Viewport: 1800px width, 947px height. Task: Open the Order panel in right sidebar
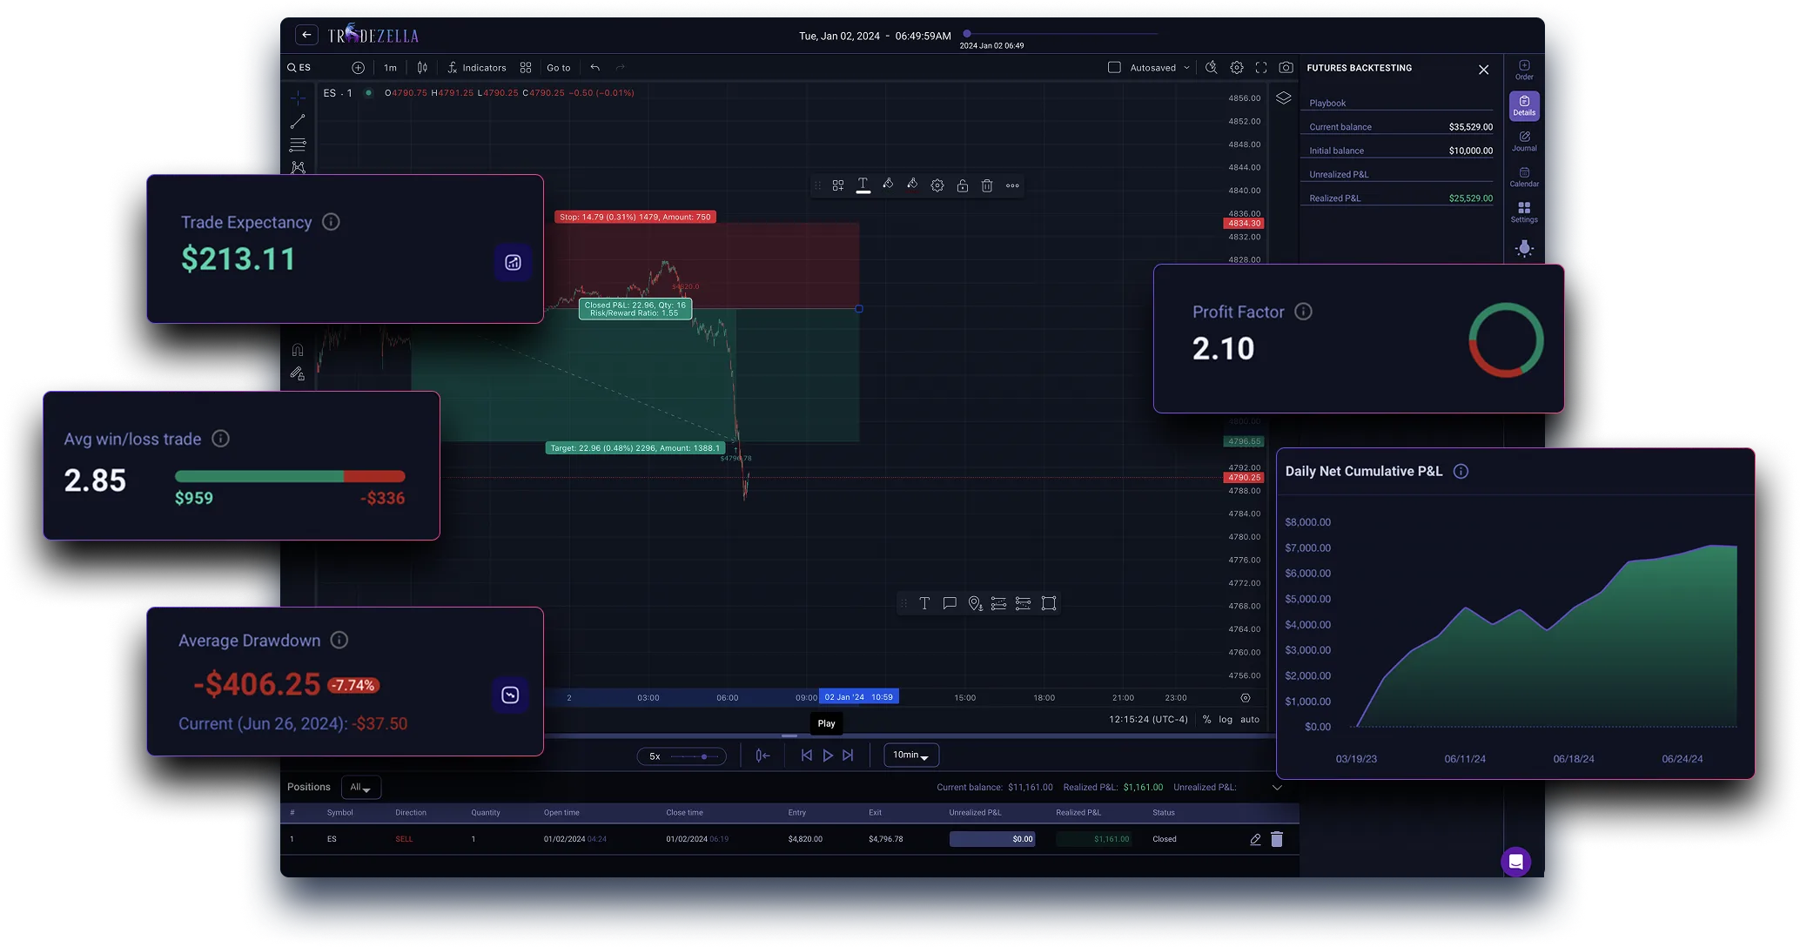pos(1523,70)
